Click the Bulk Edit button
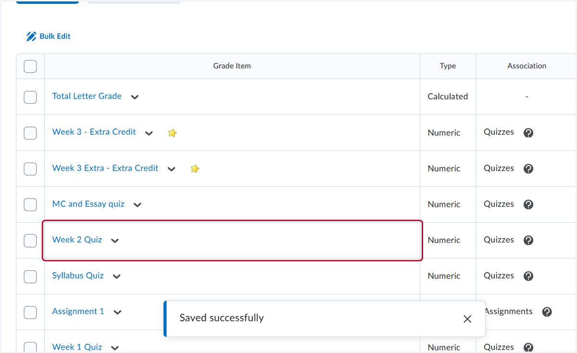Image resolution: width=577 pixels, height=353 pixels. (x=49, y=37)
